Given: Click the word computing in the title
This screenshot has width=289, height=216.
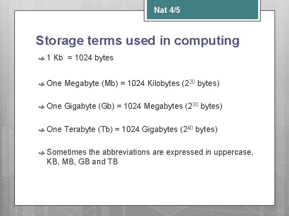Looking at the screenshot, I should 207,41.
